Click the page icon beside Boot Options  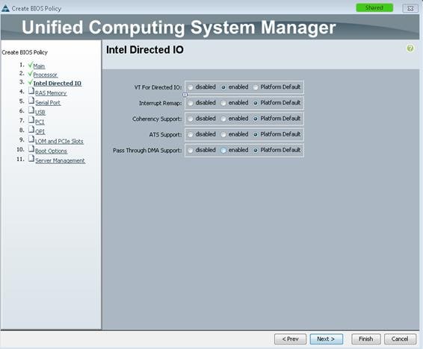tap(31, 149)
